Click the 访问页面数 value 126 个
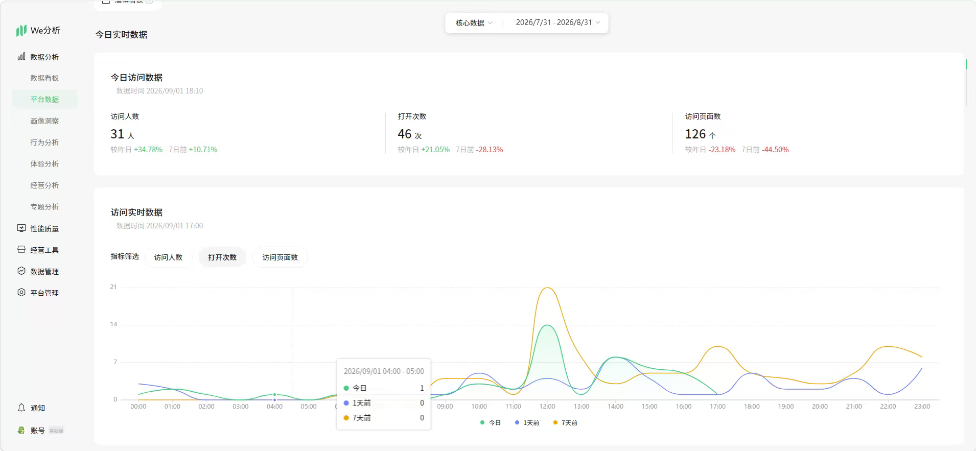 pyautogui.click(x=701, y=134)
